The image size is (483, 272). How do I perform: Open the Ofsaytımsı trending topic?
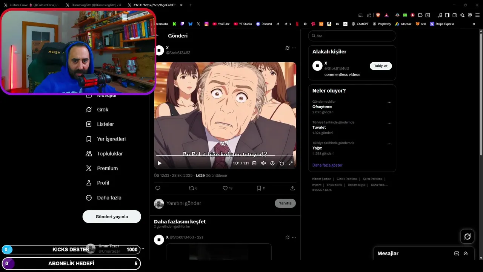coord(322,107)
